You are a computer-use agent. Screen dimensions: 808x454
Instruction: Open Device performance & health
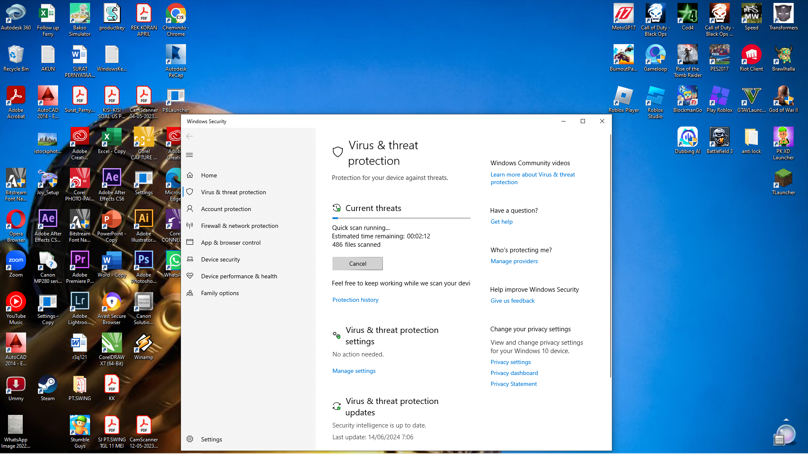click(239, 276)
